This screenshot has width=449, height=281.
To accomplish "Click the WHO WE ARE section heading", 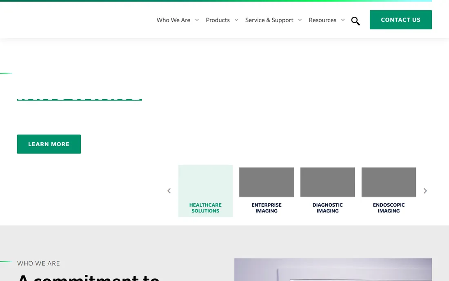I will [38, 263].
